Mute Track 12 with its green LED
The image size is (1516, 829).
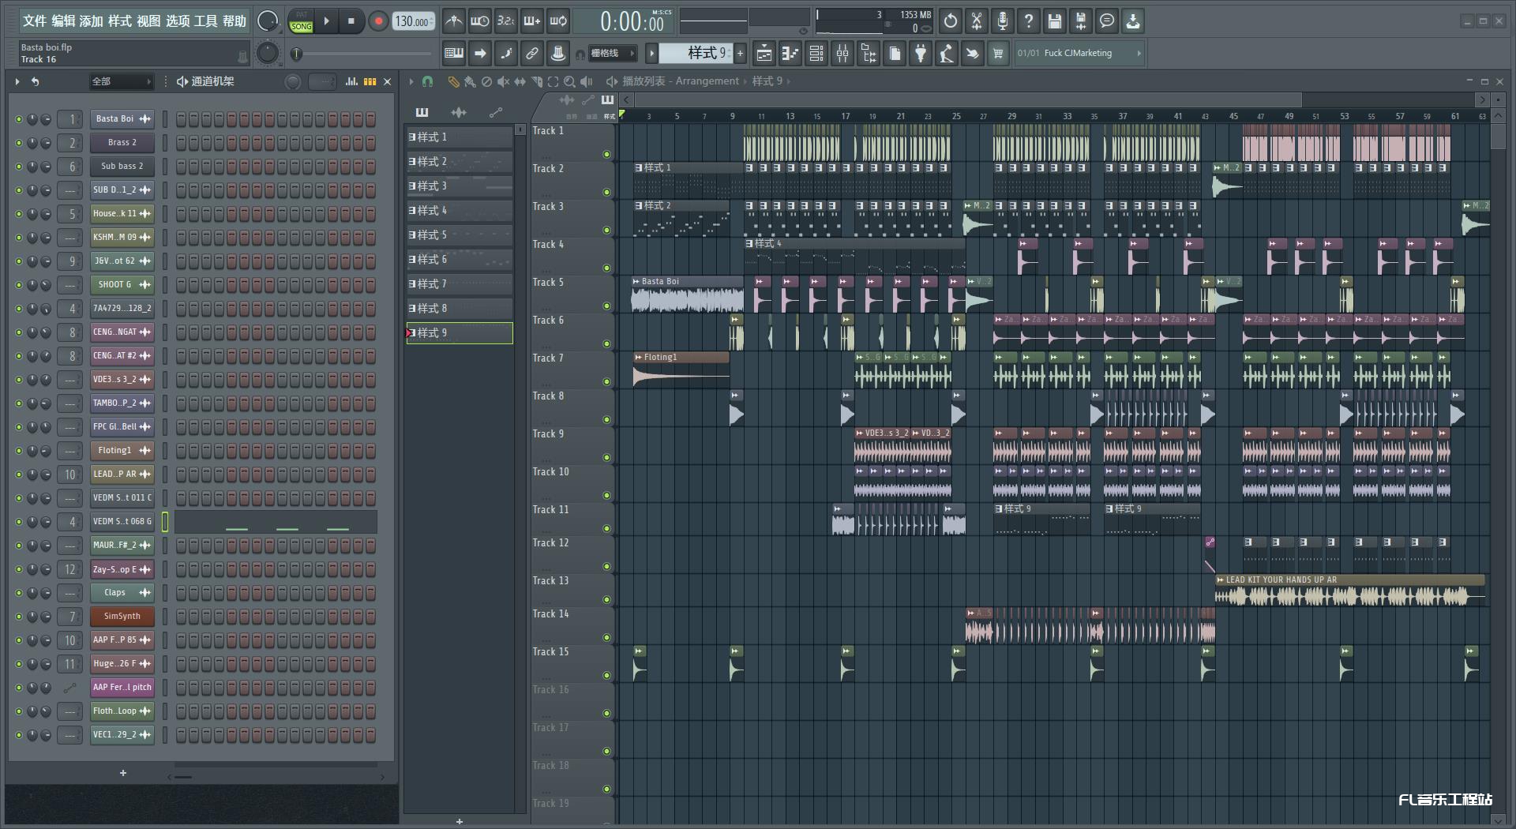click(x=606, y=566)
